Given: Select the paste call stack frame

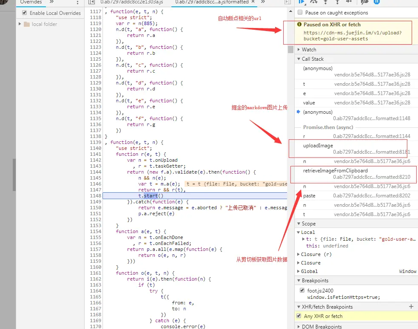Looking at the screenshot, I should click(356, 196).
